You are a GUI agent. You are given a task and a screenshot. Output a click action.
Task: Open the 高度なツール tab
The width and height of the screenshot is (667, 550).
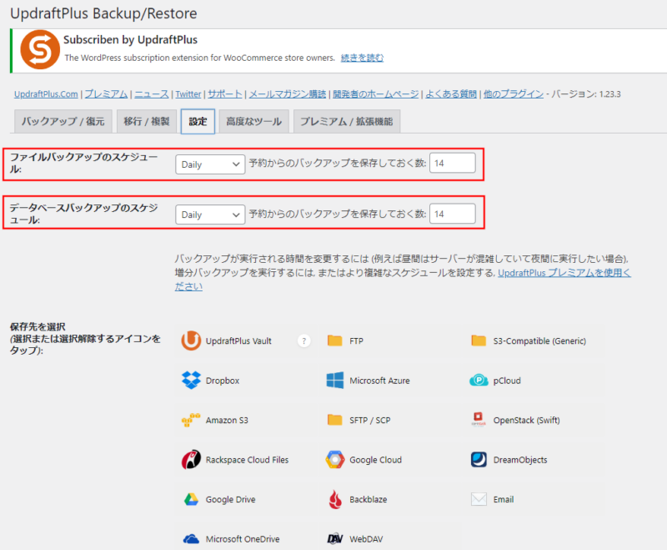coord(253,122)
